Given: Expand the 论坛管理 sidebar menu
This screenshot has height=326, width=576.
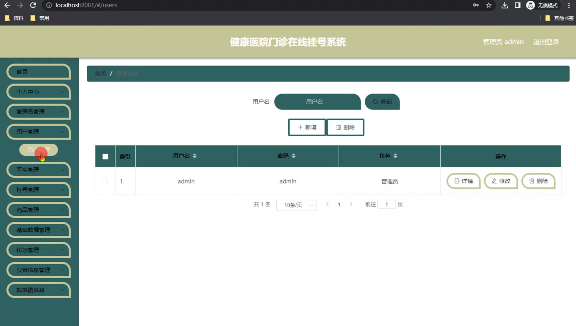Looking at the screenshot, I should [39, 250].
